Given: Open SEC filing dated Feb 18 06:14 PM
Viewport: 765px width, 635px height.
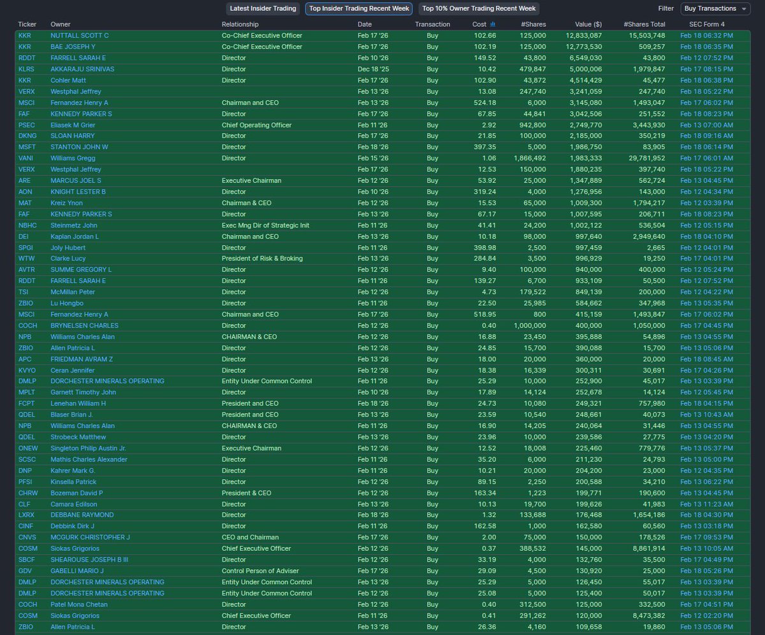Looking at the screenshot, I should [707, 147].
